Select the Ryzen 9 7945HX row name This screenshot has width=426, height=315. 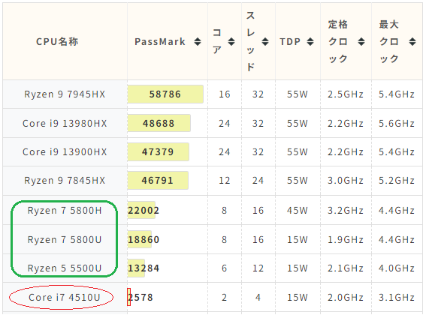tap(65, 94)
